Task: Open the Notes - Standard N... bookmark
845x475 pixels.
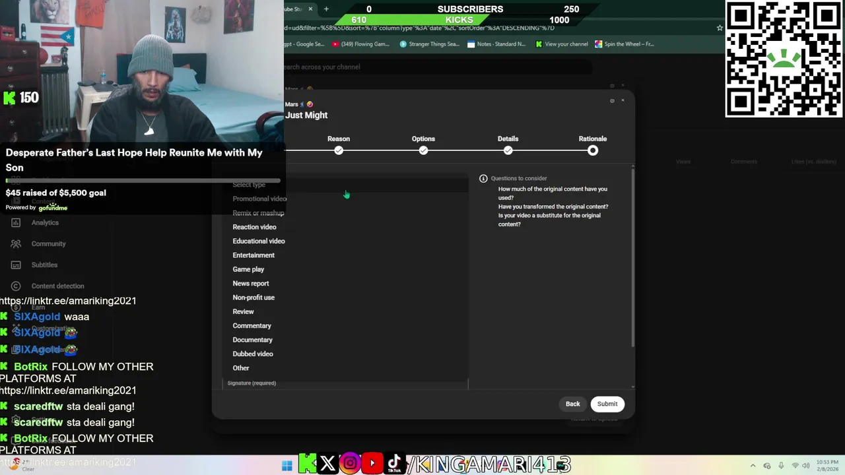Action: tap(496, 44)
